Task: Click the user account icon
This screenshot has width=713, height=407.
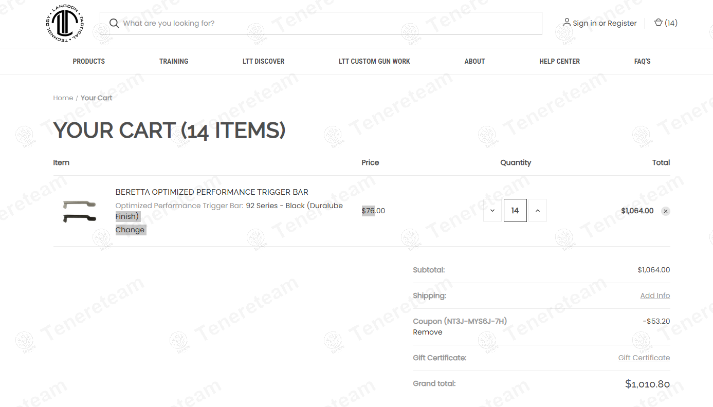Action: point(566,23)
